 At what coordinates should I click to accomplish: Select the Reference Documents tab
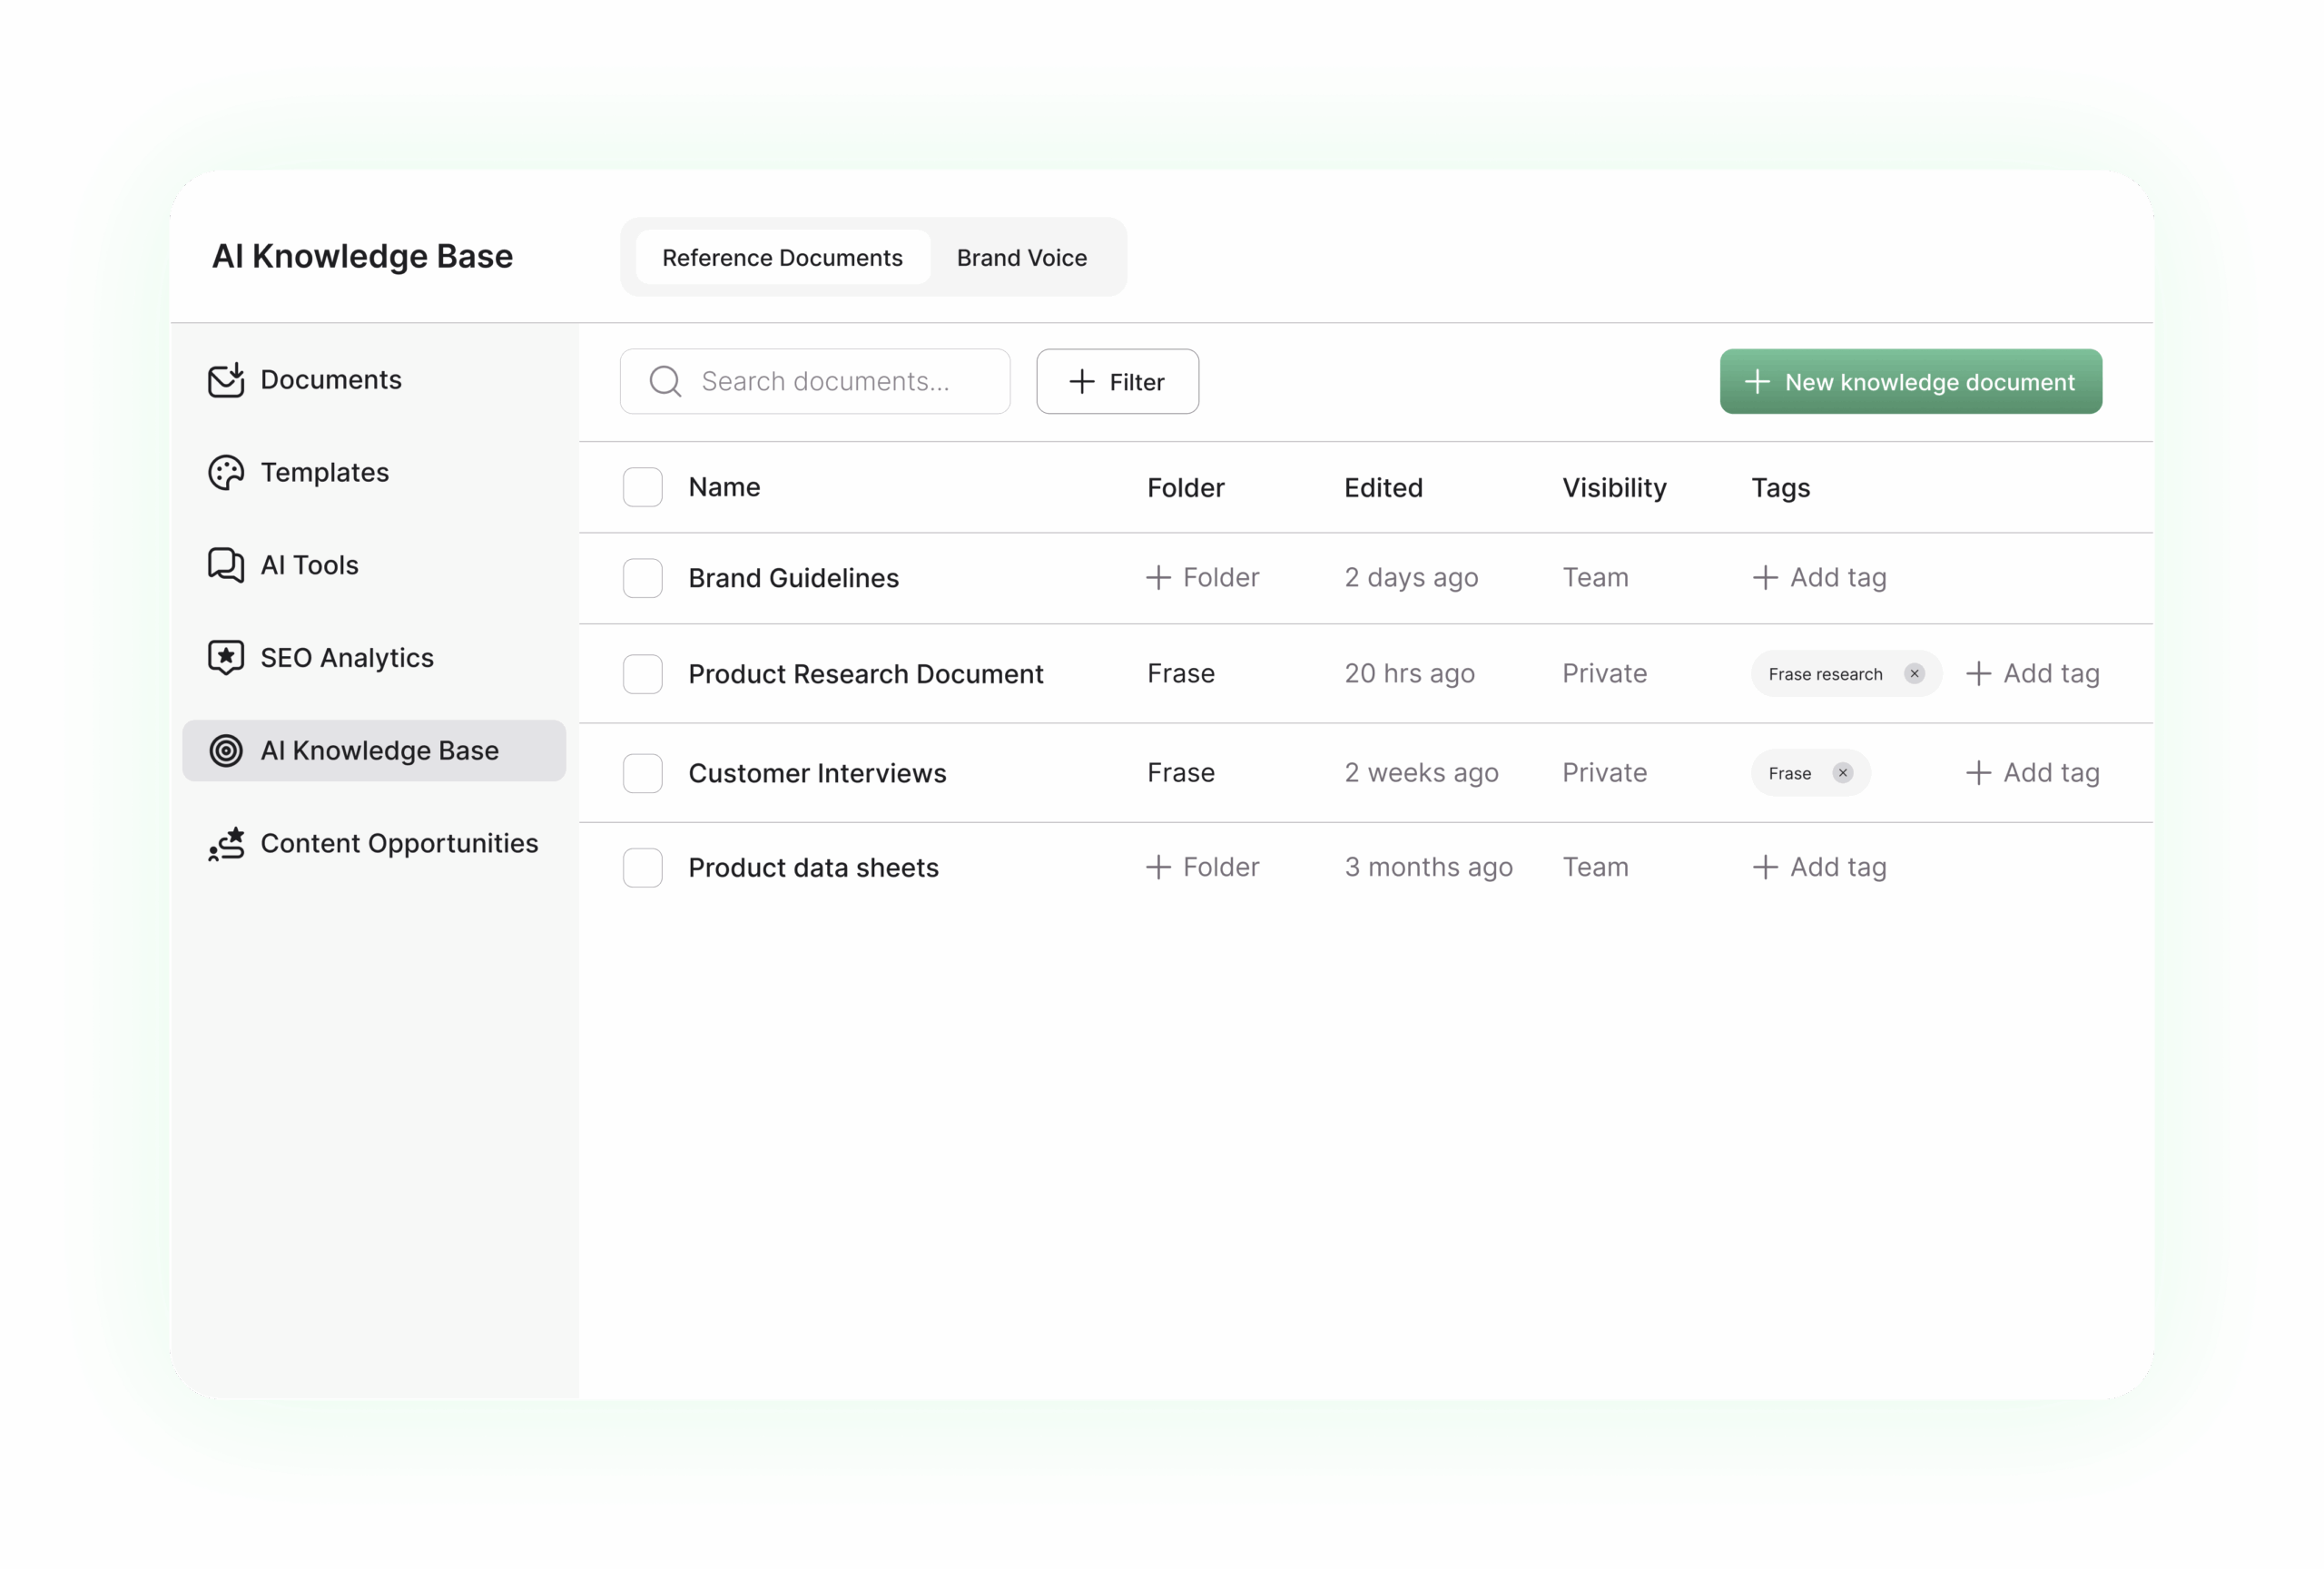[x=782, y=258]
